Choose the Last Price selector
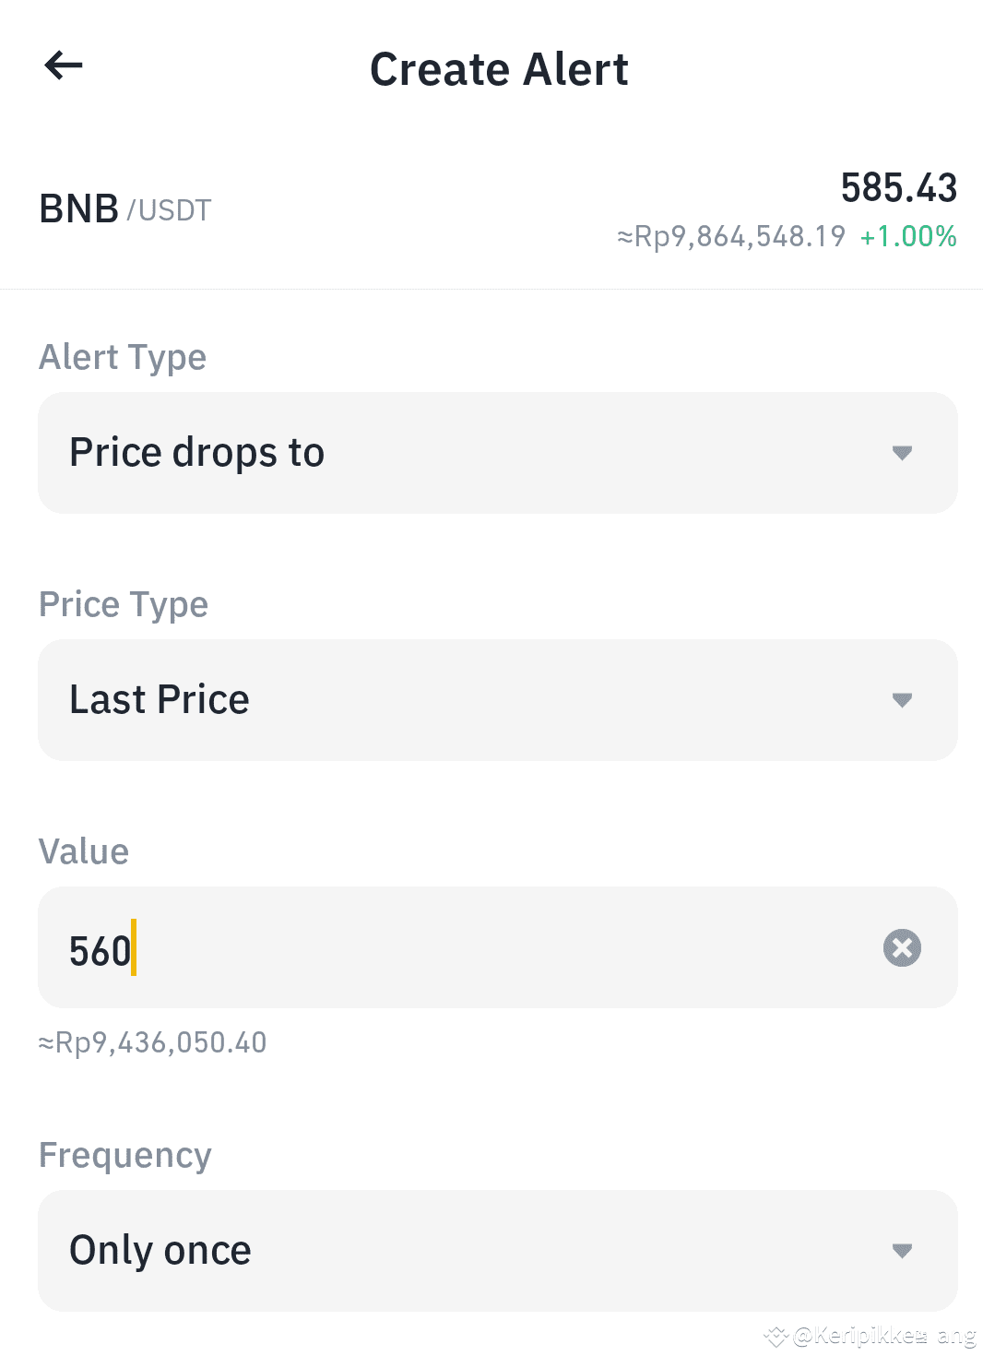983x1356 pixels. click(x=498, y=700)
